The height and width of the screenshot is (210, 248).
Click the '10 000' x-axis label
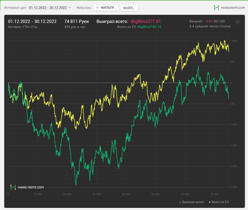38,194
